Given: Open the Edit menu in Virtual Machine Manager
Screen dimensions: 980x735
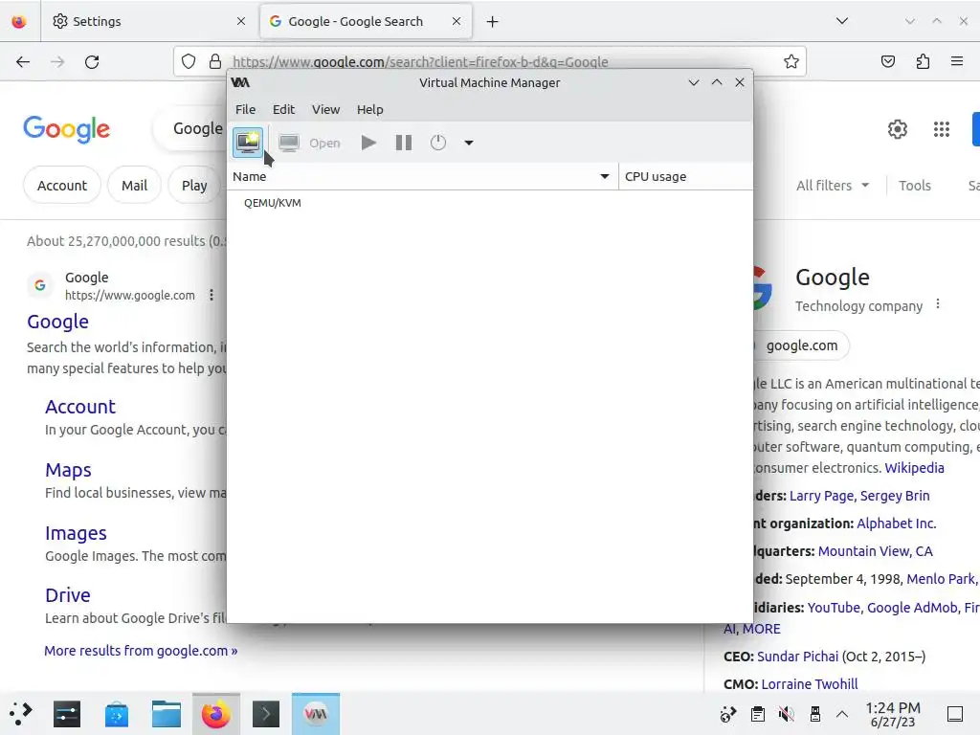Looking at the screenshot, I should tap(283, 109).
